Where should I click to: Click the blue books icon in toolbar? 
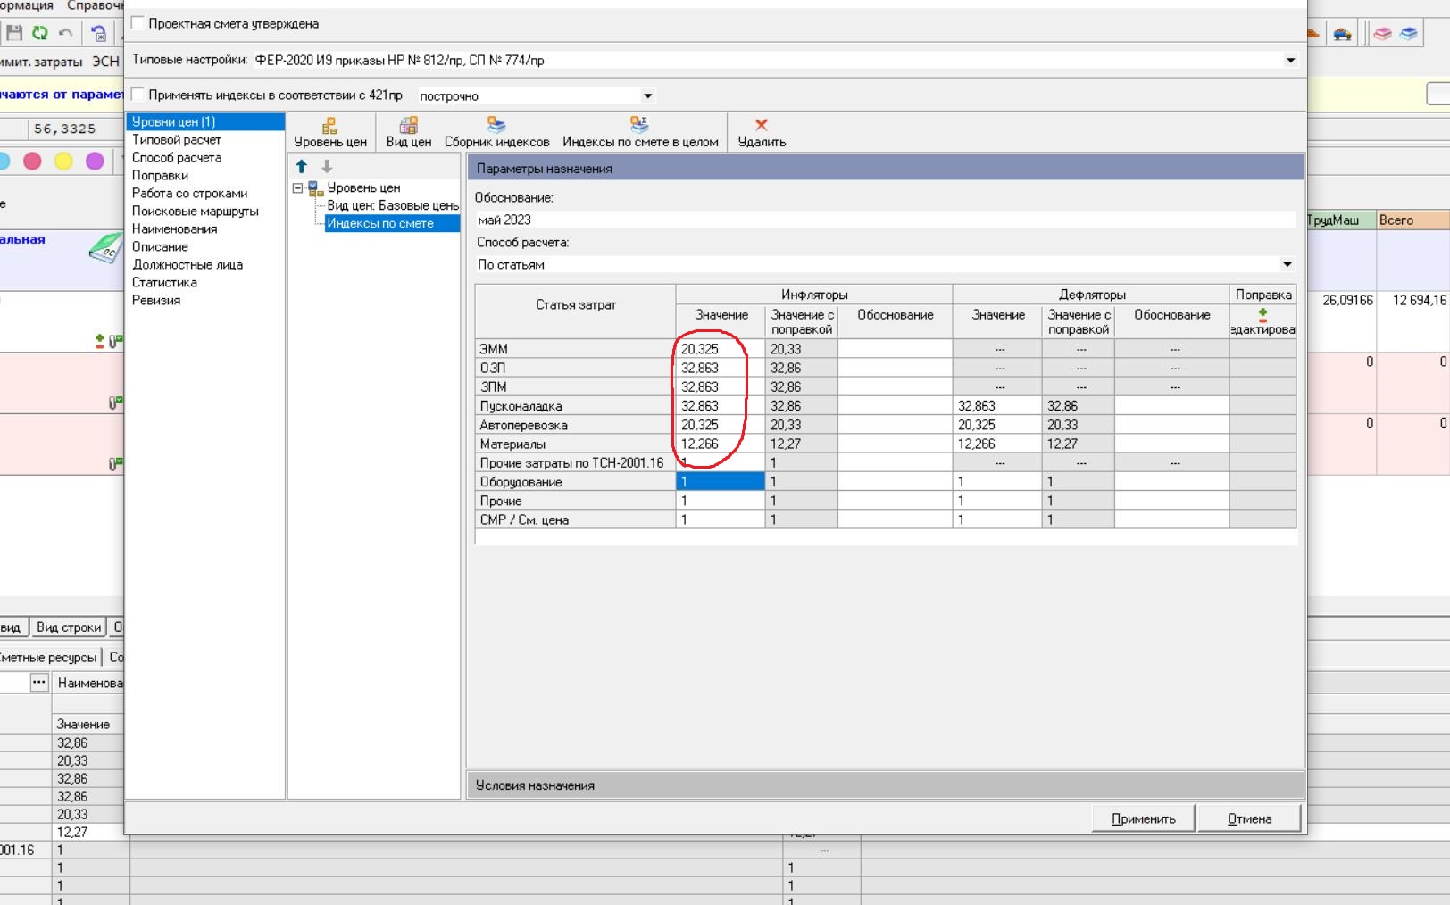(x=1408, y=34)
